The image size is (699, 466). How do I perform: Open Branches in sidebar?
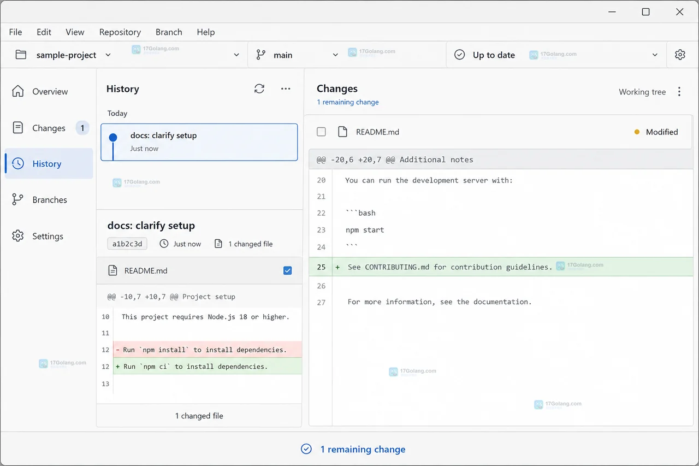[49, 200]
